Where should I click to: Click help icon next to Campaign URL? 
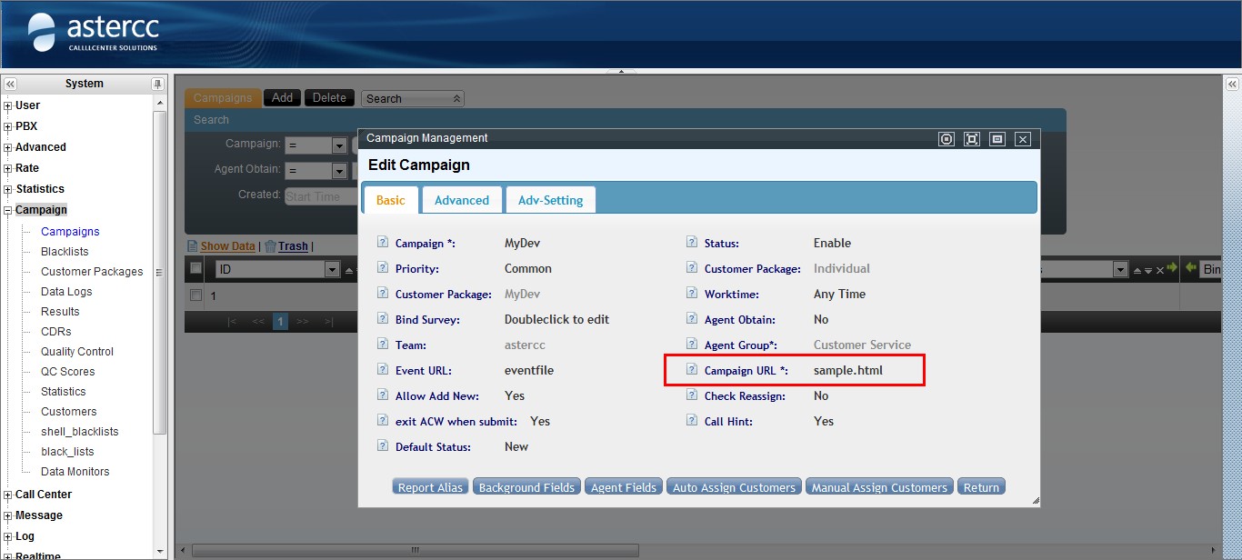coord(692,371)
